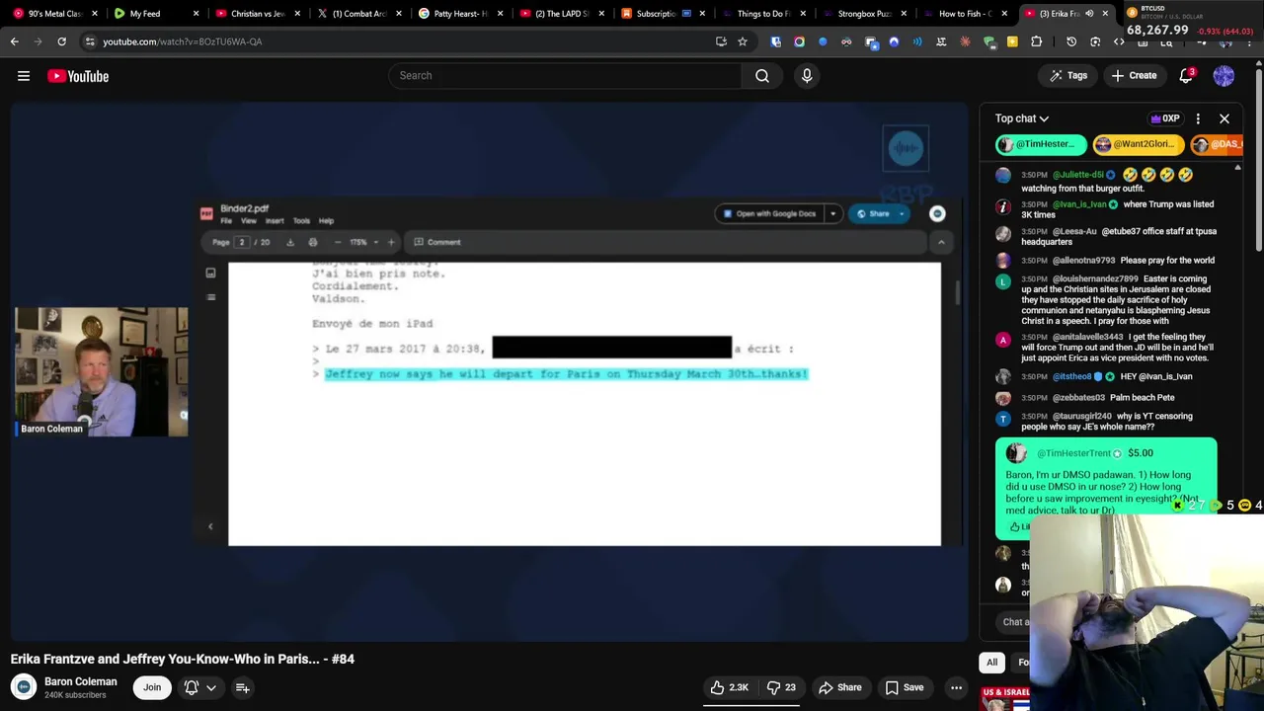The width and height of the screenshot is (1264, 711).
Task: Zoom out the PDF with the minus icon
Action: (x=338, y=242)
